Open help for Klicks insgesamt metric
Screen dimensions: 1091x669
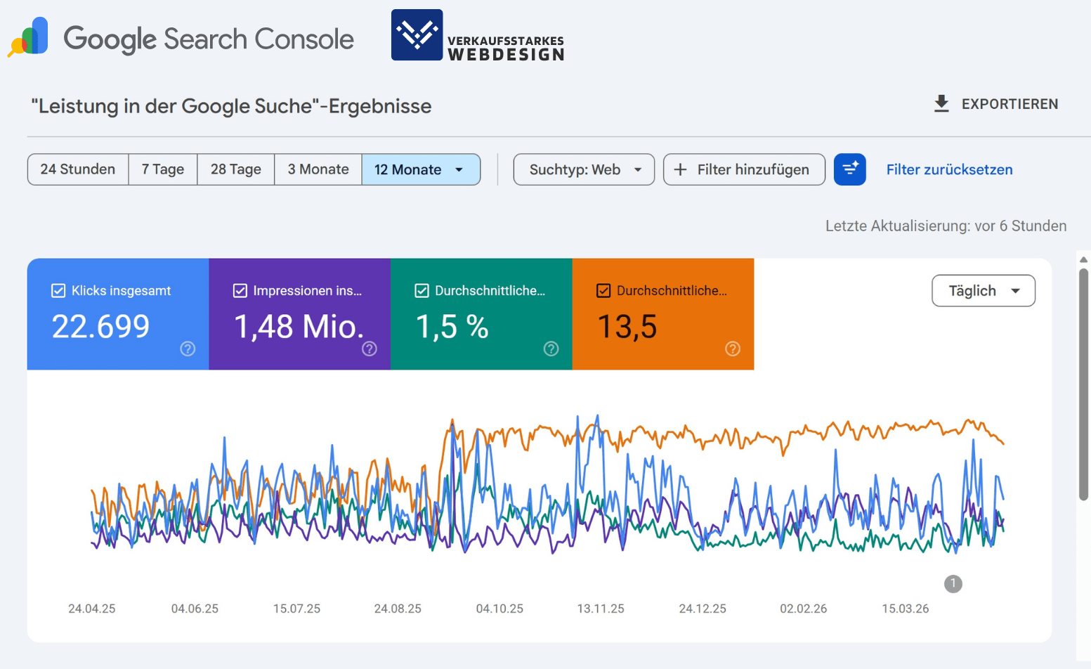pos(188,349)
